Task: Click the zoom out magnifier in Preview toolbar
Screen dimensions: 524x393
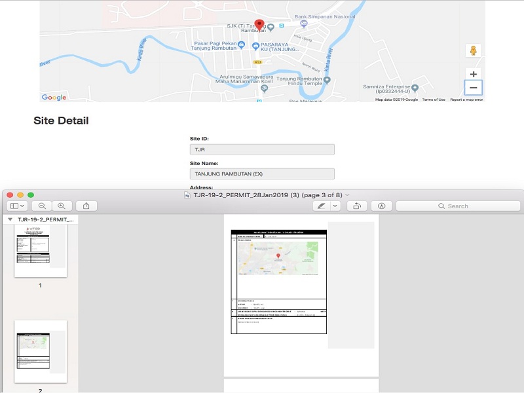Action: pos(42,206)
